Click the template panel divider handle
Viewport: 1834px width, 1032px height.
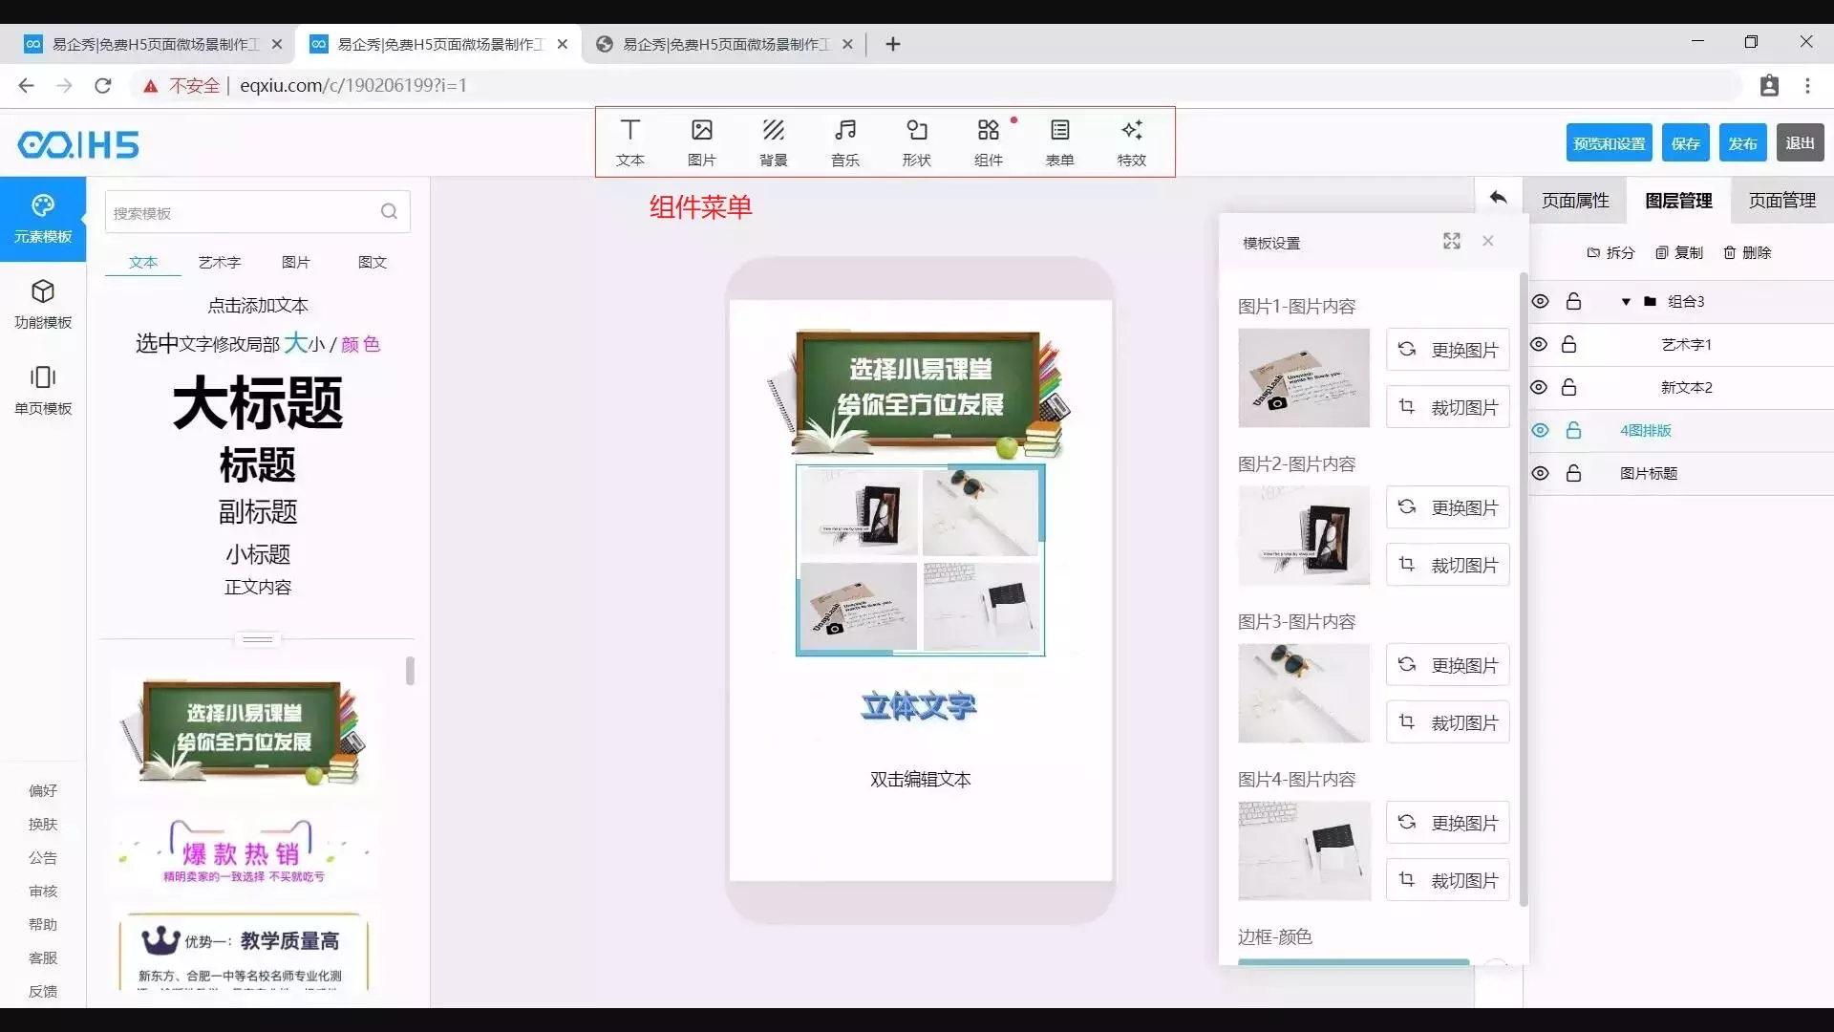tap(258, 639)
